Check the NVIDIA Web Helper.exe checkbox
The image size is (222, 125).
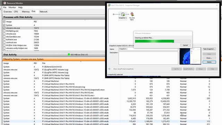[x=4, y=45]
